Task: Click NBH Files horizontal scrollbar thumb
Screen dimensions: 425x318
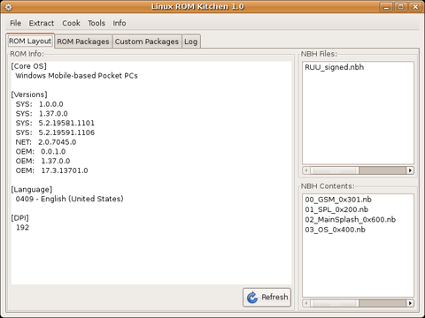Action: point(335,170)
